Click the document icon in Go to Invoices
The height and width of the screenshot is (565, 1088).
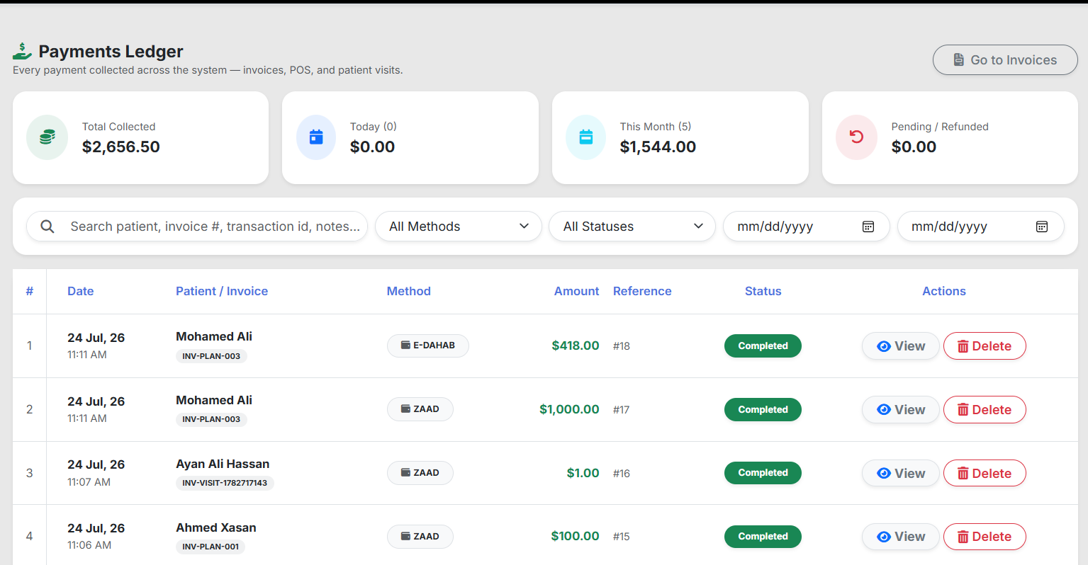click(958, 60)
